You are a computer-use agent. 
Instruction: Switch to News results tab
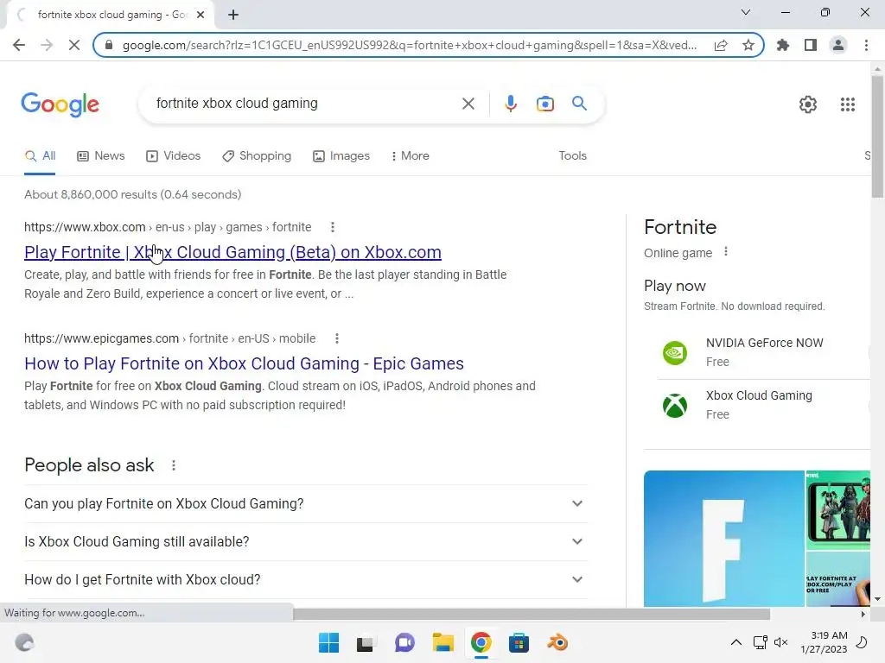101,155
